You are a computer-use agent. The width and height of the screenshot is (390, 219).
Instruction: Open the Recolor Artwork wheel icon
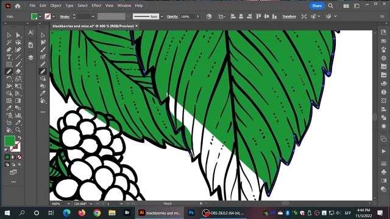click(x=209, y=16)
